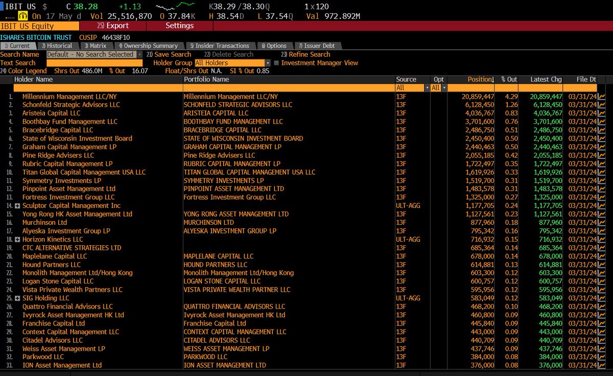This screenshot has height=376, width=613.
Task: Open chart icon for Boothbay Fund Management row
Action: [x=602, y=122]
